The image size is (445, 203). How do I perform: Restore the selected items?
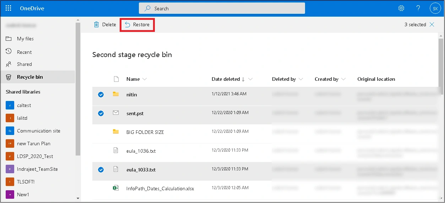coord(137,25)
